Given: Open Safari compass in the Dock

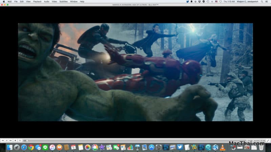Looking at the screenshot, I should pyautogui.click(x=24, y=147).
